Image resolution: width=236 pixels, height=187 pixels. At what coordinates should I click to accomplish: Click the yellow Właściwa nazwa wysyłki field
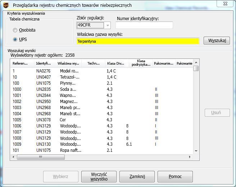point(138,41)
